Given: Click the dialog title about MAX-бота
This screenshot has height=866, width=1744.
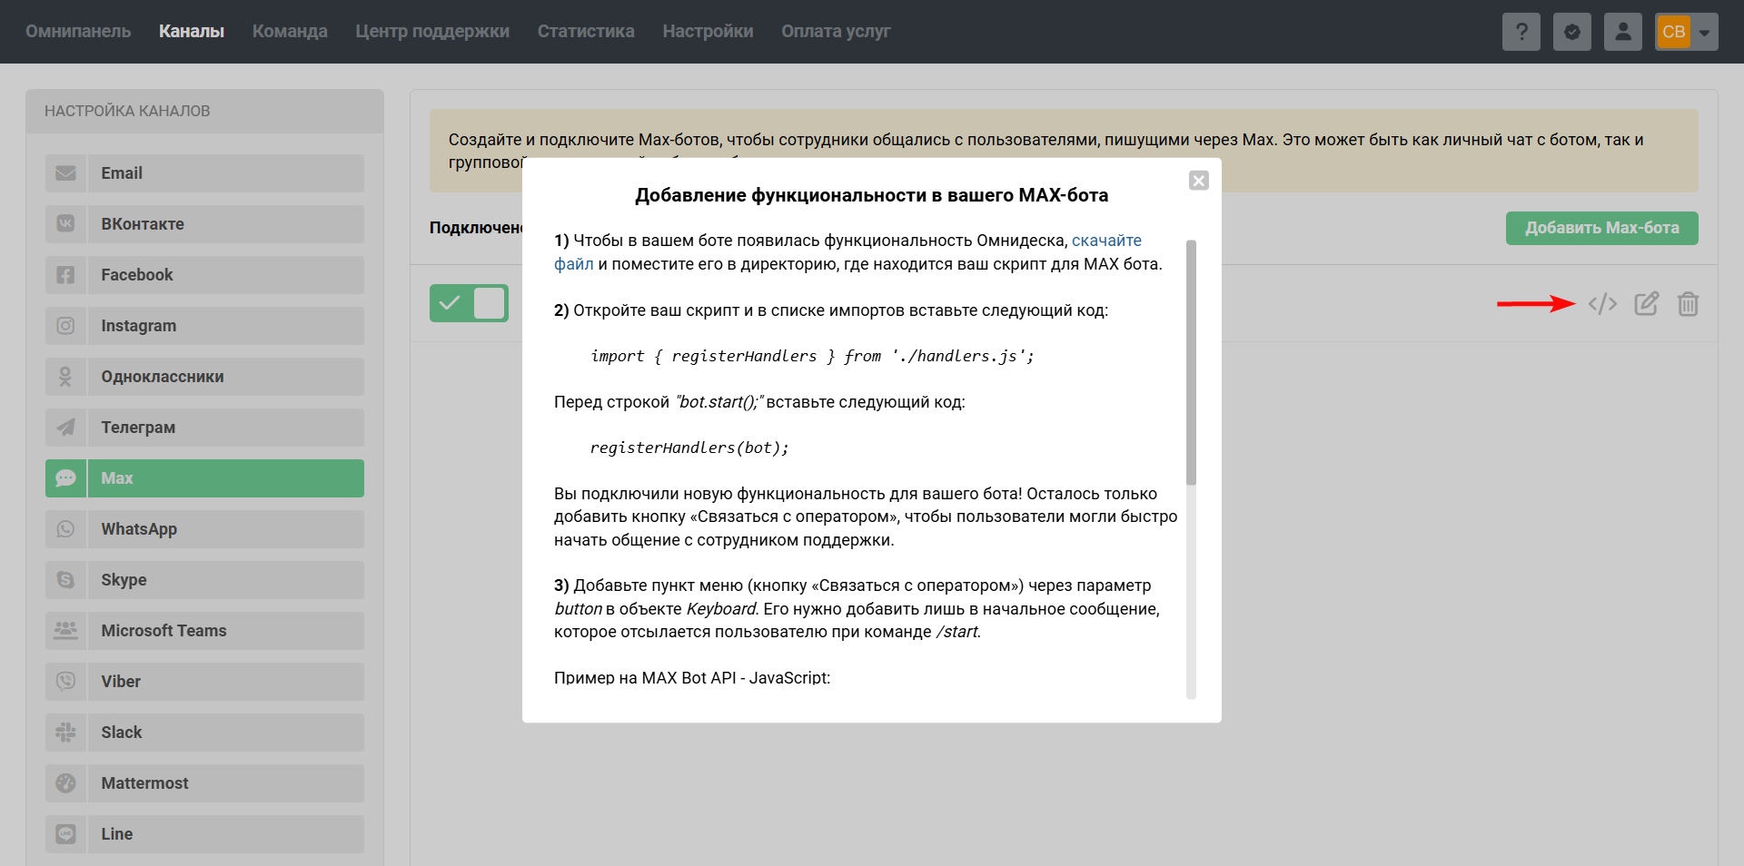Looking at the screenshot, I should (x=872, y=195).
